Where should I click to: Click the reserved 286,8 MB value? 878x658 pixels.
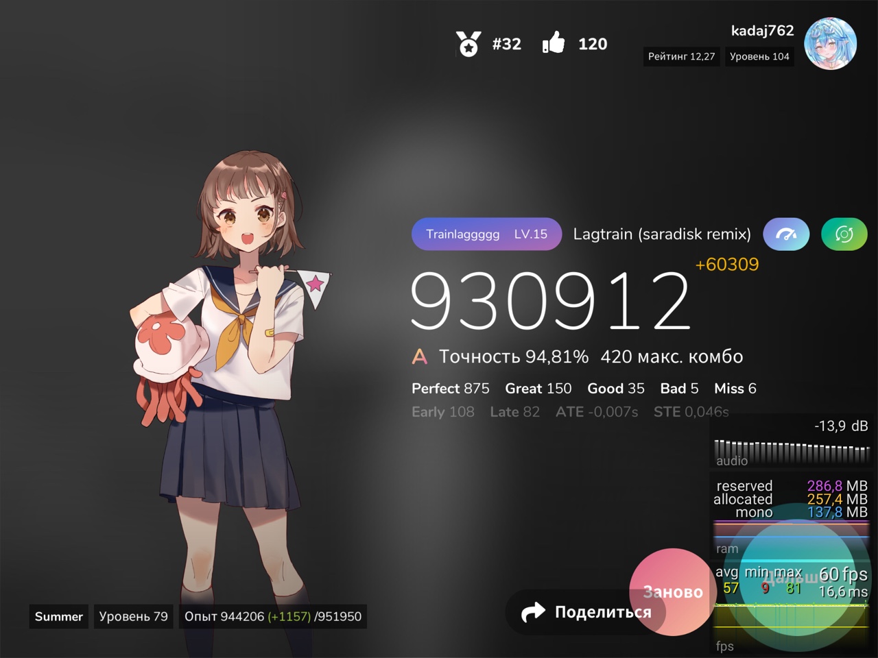coord(837,486)
